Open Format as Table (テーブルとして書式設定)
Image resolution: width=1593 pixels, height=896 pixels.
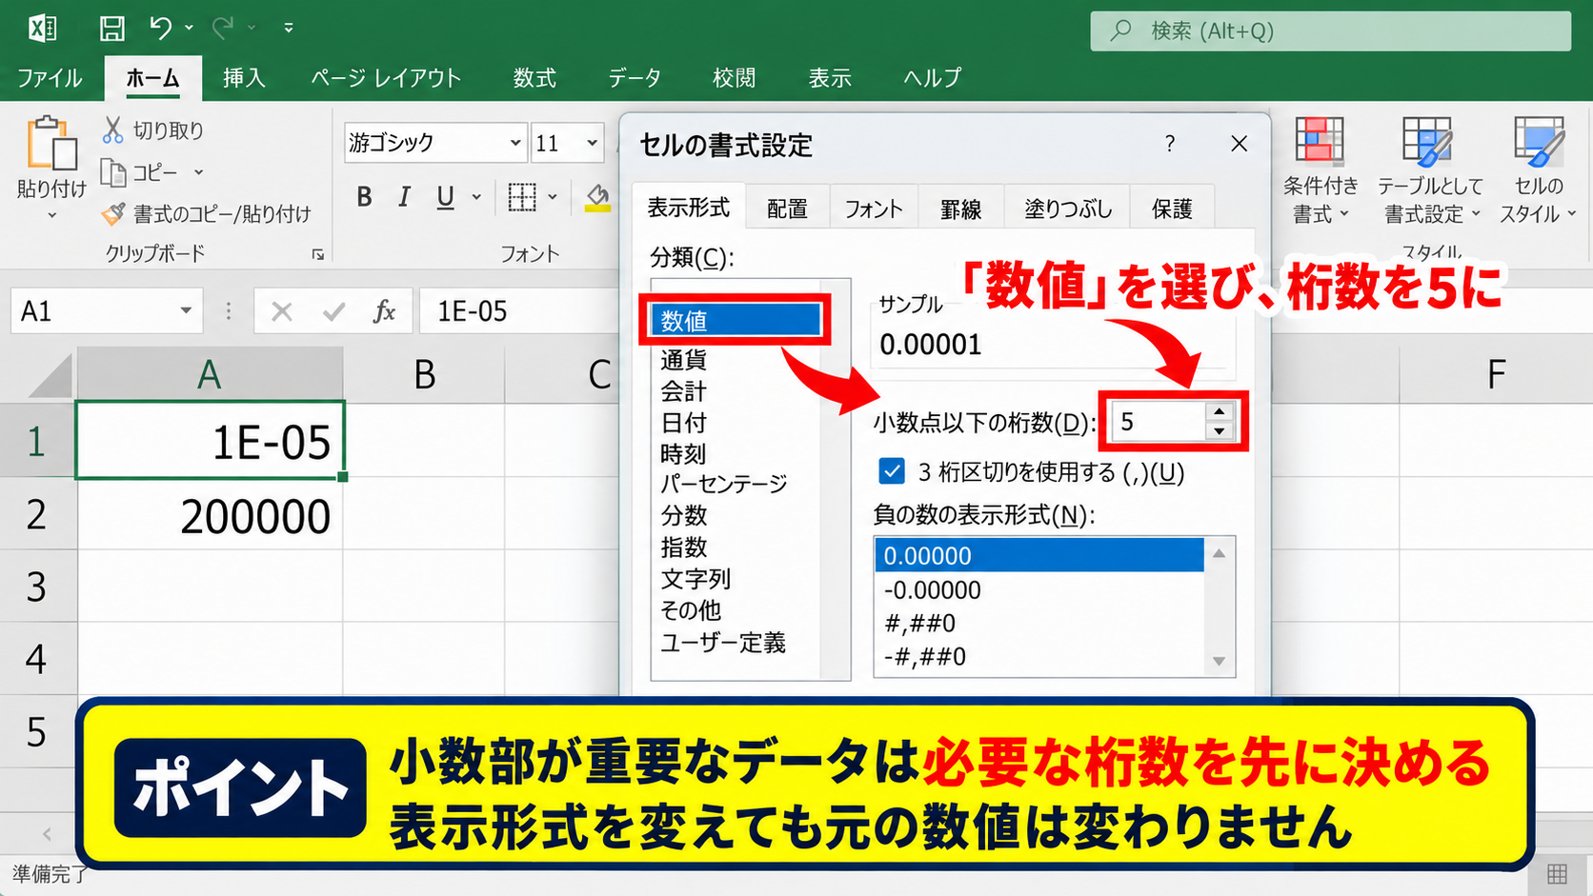pyautogui.click(x=1430, y=171)
